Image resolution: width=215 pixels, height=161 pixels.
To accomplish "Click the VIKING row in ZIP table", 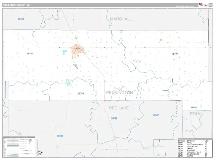I will pyautogui.click(x=193, y=156).
